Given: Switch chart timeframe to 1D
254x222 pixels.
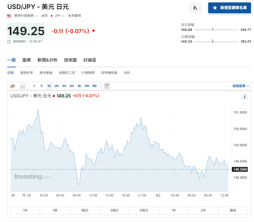Looking at the screenshot, I should click(x=79, y=86).
